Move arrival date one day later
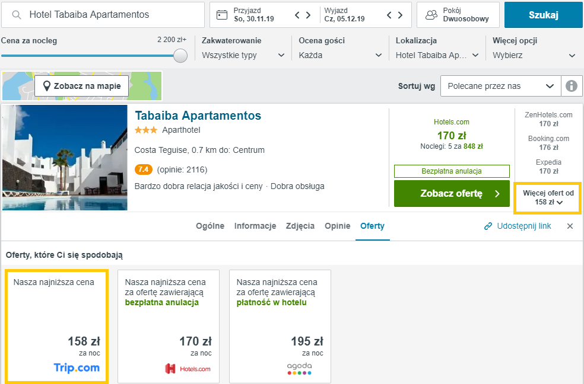 pos(309,15)
